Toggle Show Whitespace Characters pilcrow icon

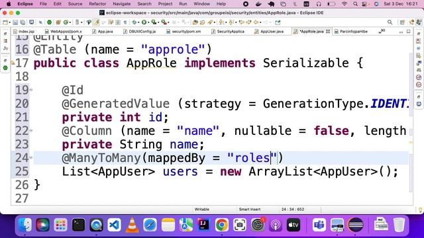click(x=125, y=22)
